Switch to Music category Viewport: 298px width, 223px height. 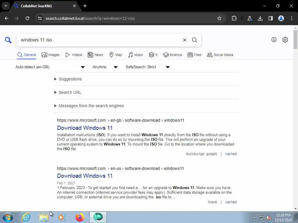tap(136, 55)
